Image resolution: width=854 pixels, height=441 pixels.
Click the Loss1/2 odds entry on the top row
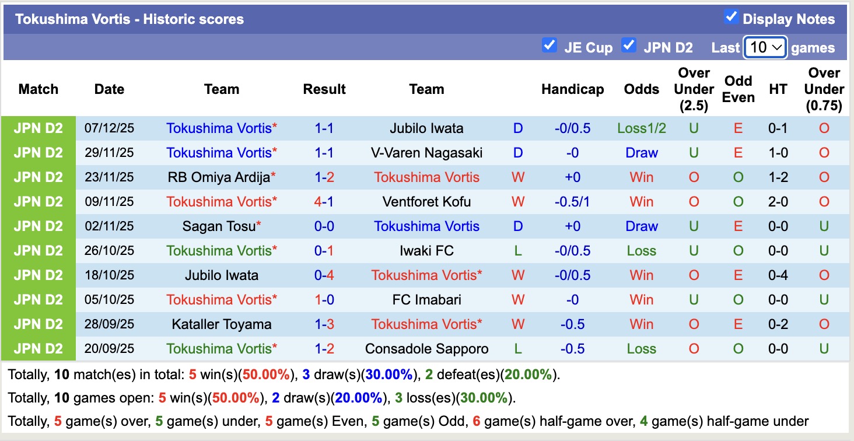pos(641,128)
